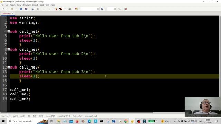The image size is (221, 124).
Task: Open Task View from the taskbar
Action: (52, 121)
